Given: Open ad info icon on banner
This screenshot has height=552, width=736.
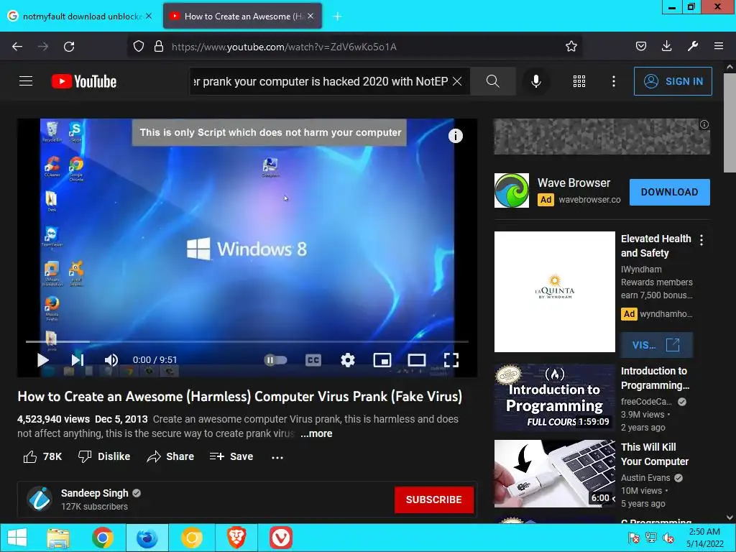Looking at the screenshot, I should pyautogui.click(x=704, y=124).
